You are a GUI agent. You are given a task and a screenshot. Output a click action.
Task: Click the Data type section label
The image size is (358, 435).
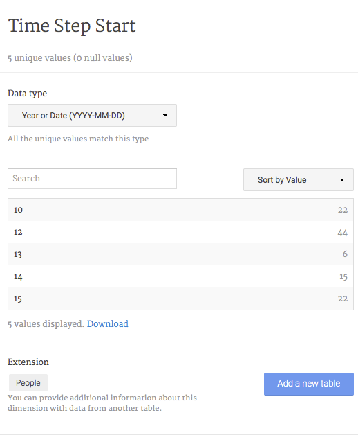[27, 94]
